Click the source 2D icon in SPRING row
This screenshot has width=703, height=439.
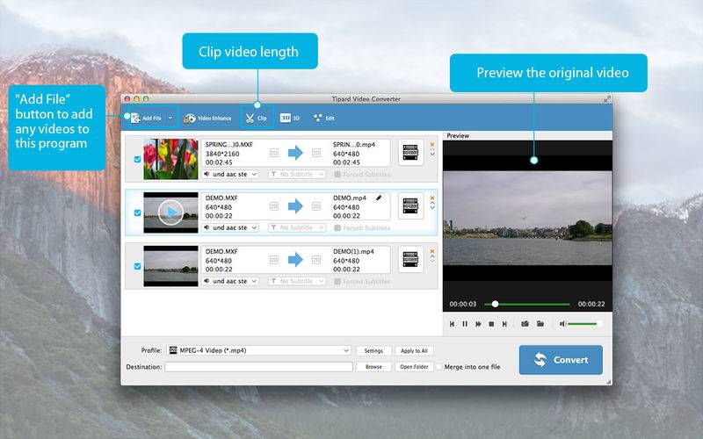274,153
